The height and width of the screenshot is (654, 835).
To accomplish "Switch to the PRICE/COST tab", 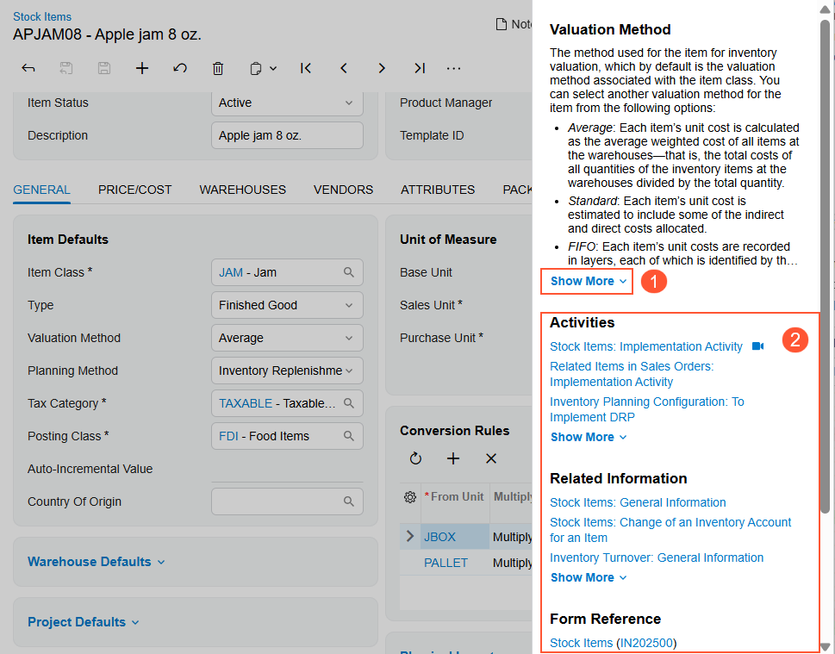I will pos(134,190).
